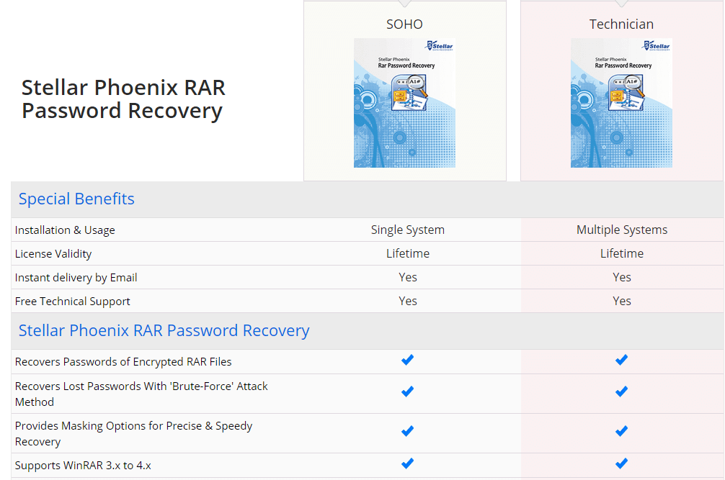Click the blue Stellar Phoenix RAR Password Recovery section header
This screenshot has height=480, width=725.
[x=164, y=331]
